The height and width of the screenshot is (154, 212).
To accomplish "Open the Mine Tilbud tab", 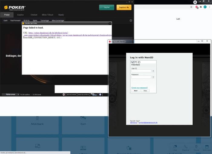I will point(48,15).
